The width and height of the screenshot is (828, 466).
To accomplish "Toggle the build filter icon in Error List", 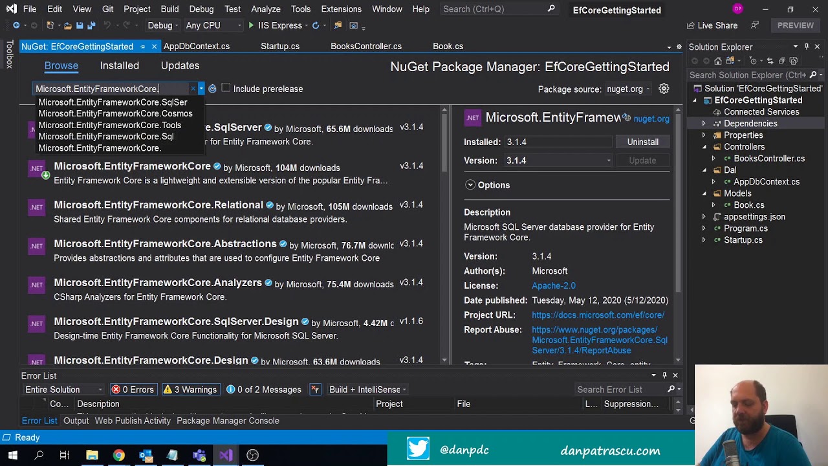I will 315,390.
